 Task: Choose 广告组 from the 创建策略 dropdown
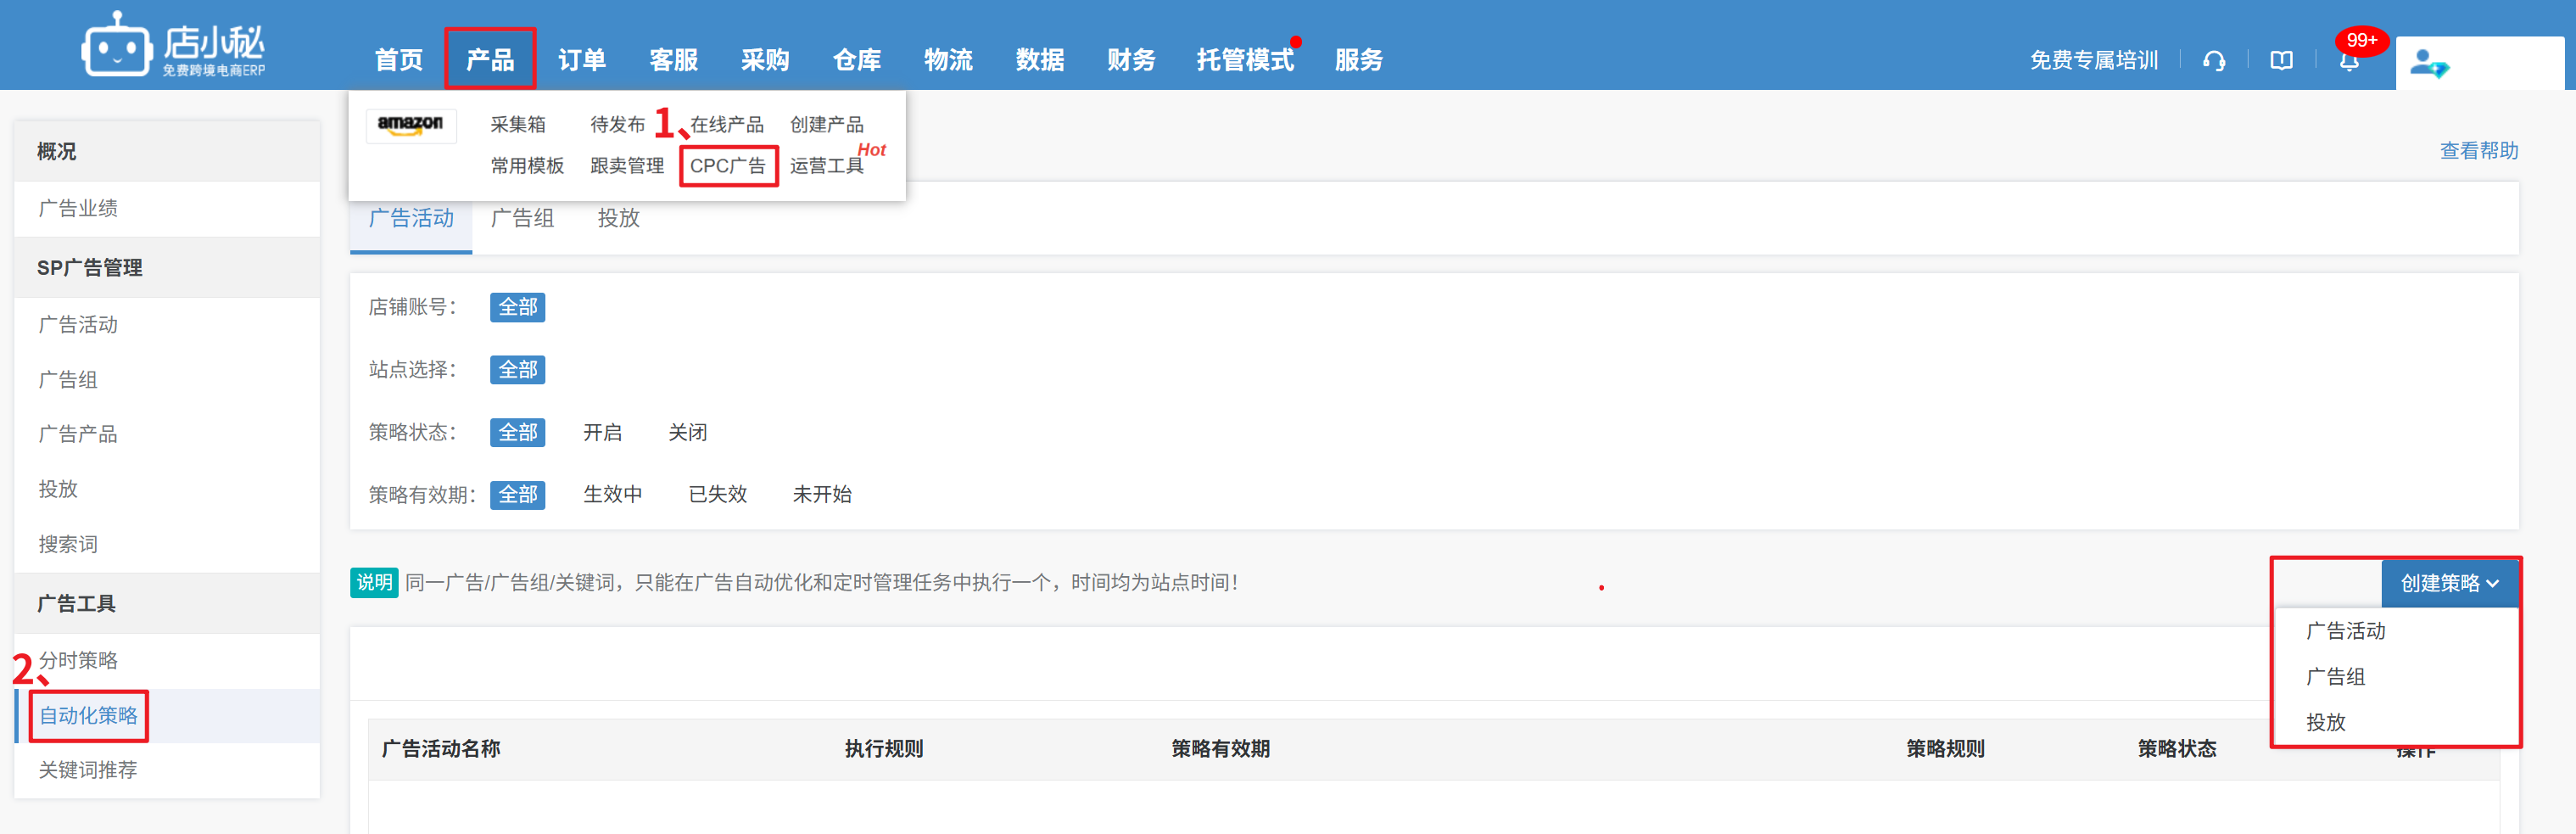(x=2335, y=677)
